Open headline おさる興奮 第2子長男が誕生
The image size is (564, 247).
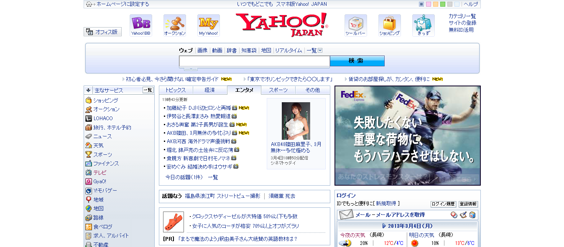pyautogui.click(x=197, y=124)
